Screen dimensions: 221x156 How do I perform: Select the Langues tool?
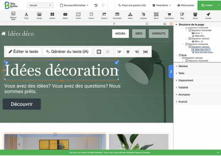(143, 16)
